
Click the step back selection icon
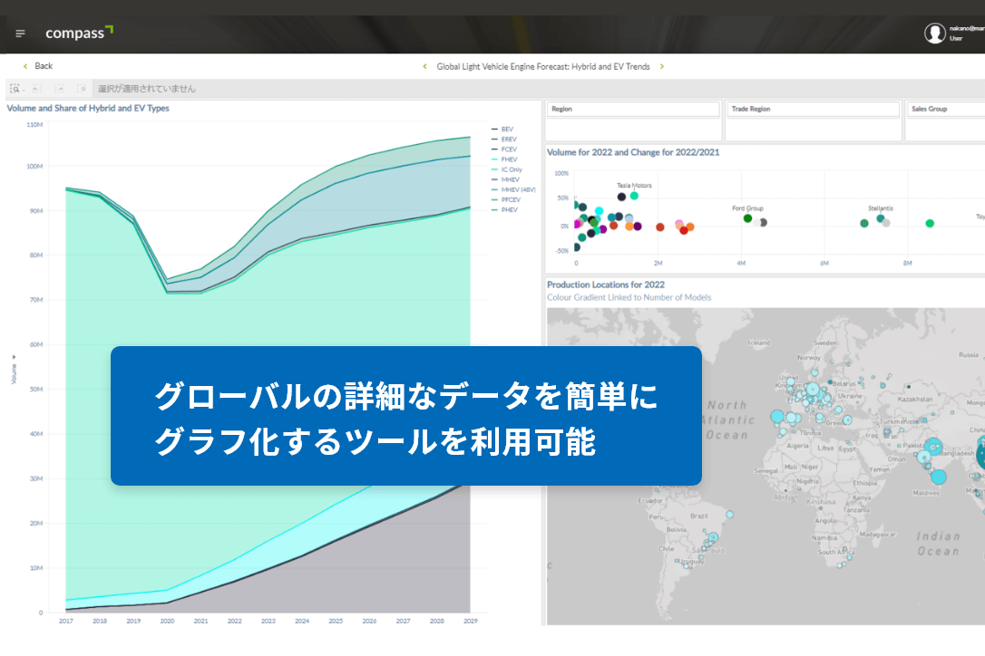[37, 89]
